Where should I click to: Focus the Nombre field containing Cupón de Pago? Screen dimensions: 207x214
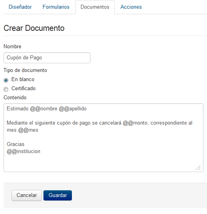click(x=47, y=58)
